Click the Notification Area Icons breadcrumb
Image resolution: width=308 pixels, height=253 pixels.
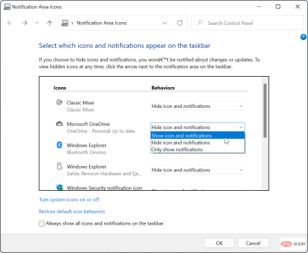(x=102, y=23)
